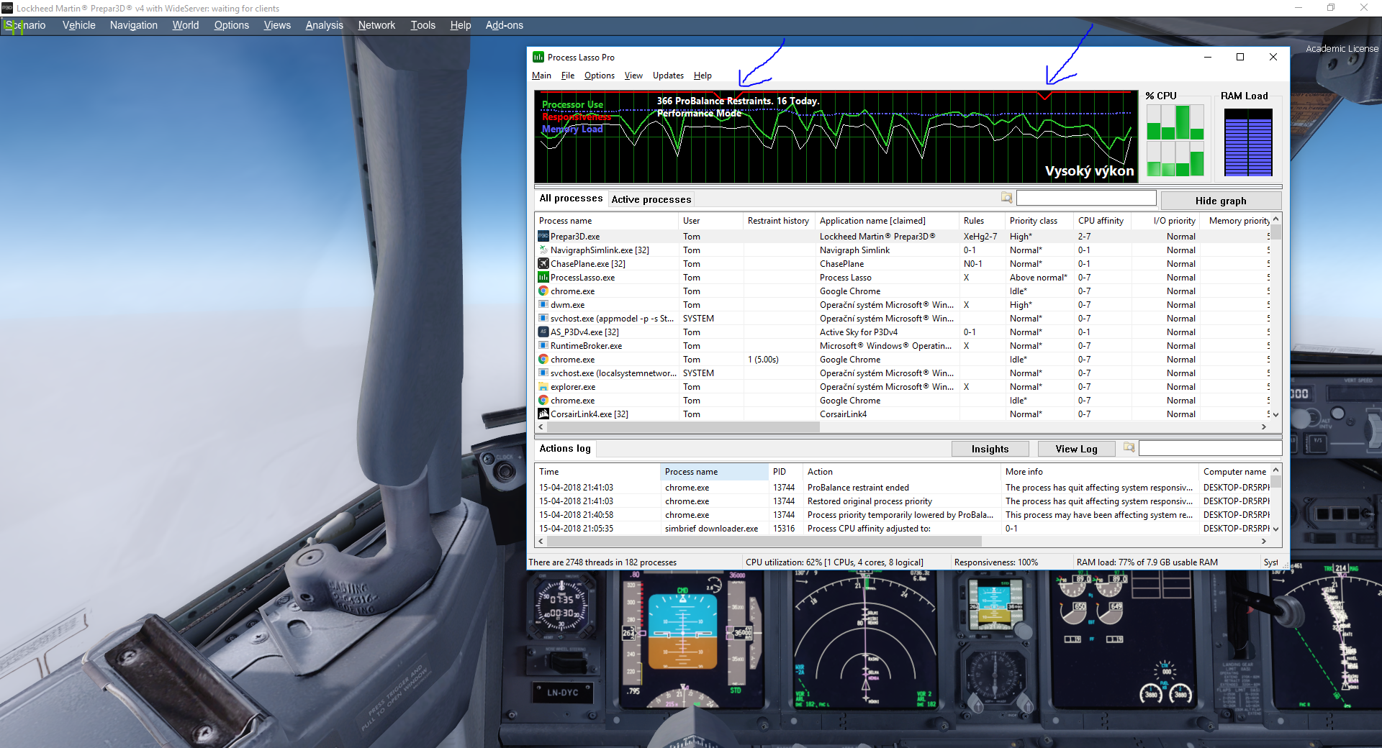Open the Navigation menu in Prepar3D

coord(134,25)
